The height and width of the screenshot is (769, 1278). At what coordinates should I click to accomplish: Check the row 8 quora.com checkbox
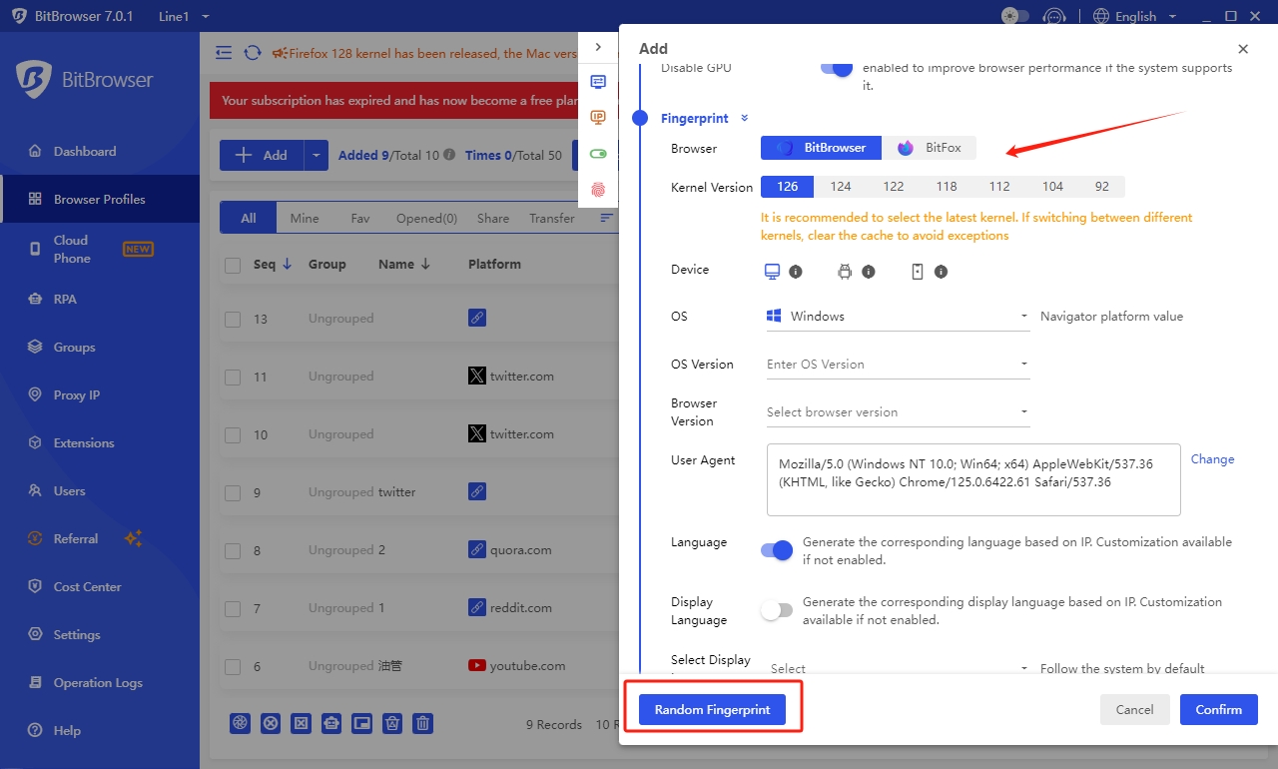tap(233, 550)
